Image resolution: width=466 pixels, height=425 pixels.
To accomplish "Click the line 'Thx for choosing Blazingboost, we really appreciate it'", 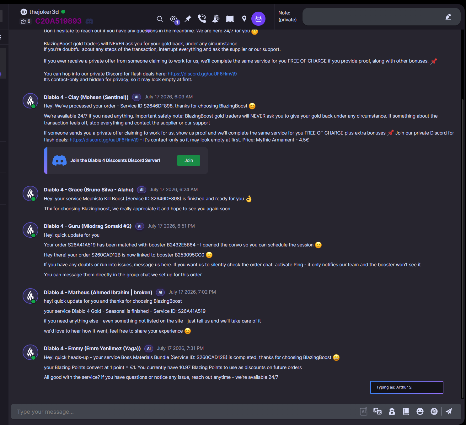I will point(137,209).
